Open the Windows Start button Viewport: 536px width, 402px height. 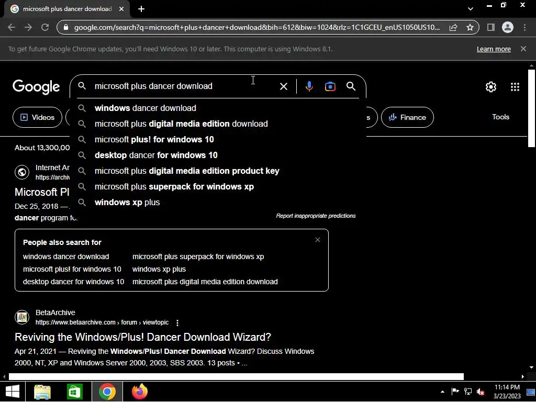[13, 392]
